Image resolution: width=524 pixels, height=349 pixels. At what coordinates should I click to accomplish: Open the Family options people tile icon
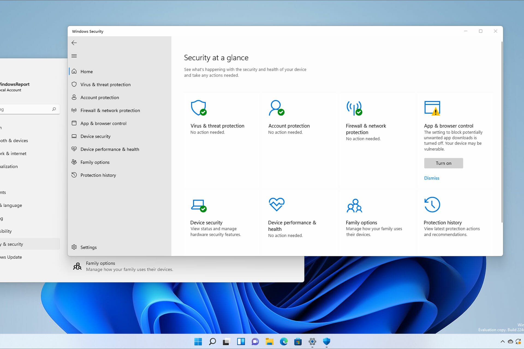[354, 206]
